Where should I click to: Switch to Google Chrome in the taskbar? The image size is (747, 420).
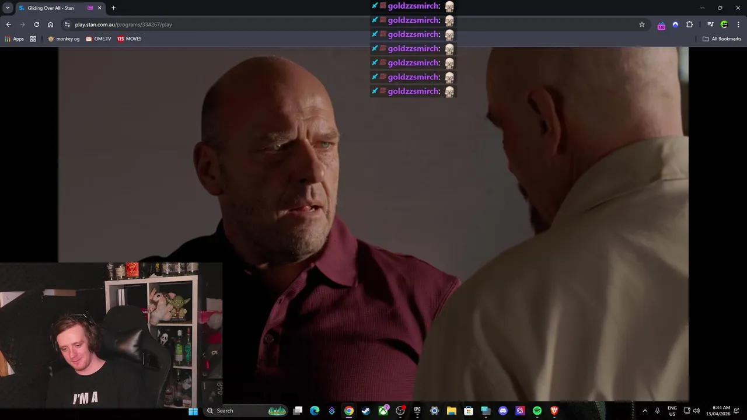348,411
